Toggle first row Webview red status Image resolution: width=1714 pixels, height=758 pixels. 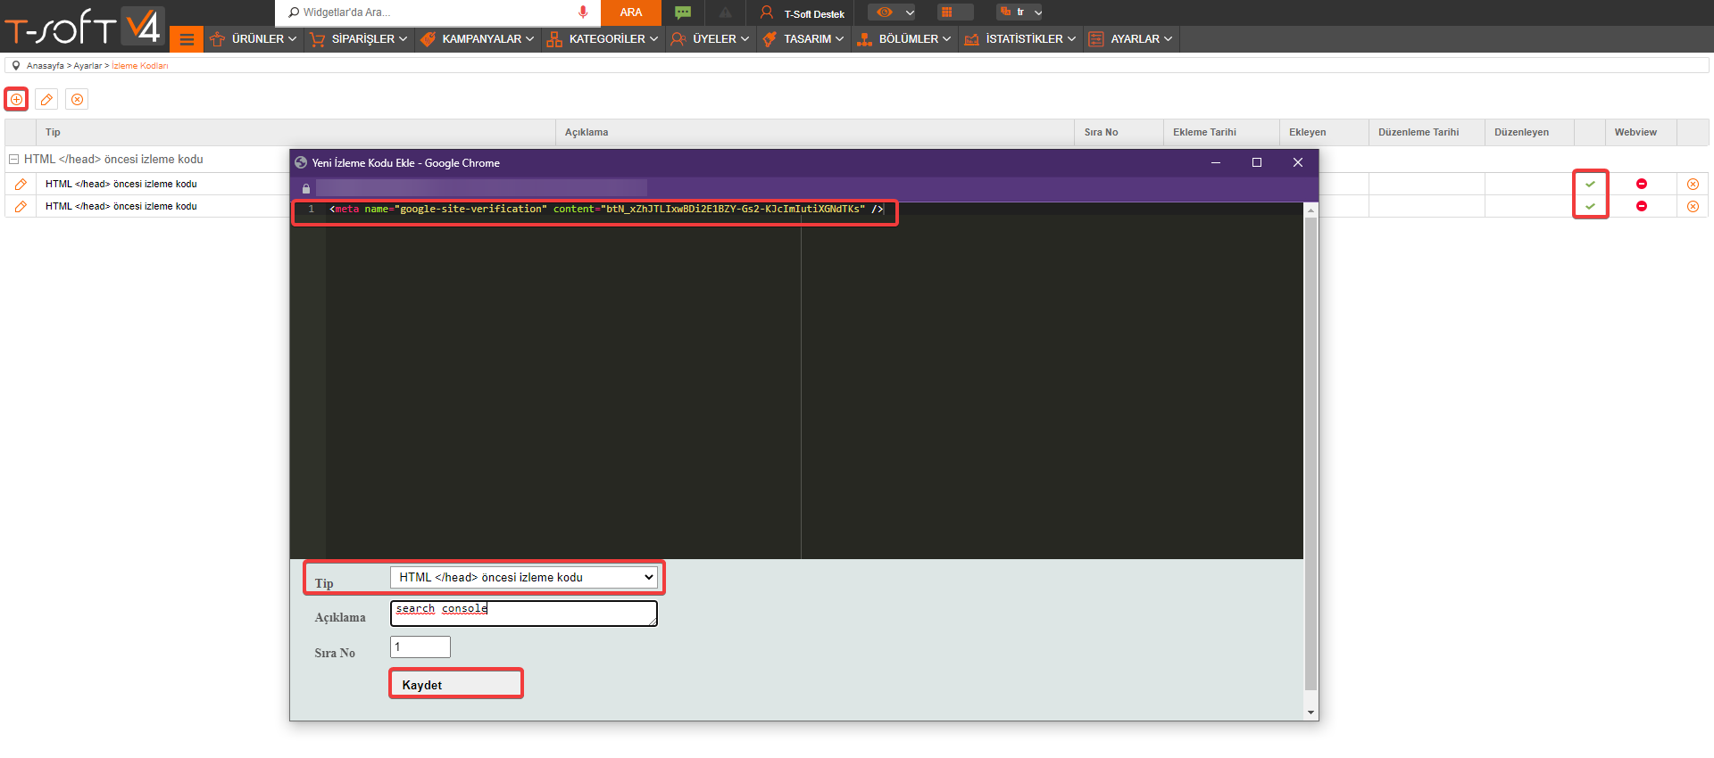(1641, 184)
